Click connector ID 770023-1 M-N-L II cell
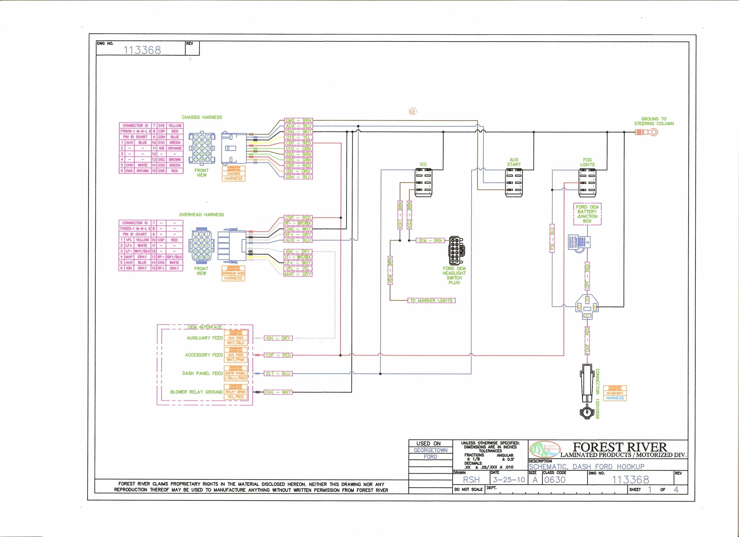 pos(135,228)
